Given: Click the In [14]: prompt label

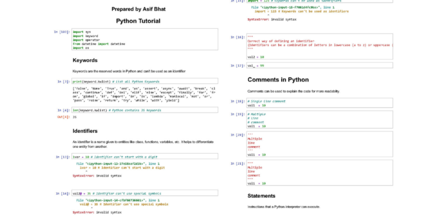Looking at the screenshot, I should 63,194.
